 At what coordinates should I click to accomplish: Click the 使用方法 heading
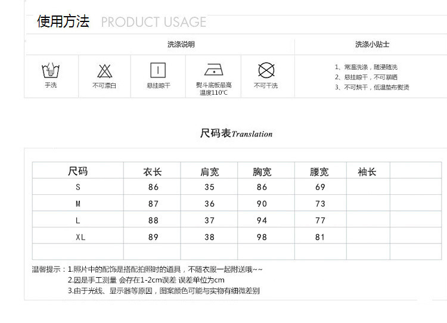pos(63,21)
